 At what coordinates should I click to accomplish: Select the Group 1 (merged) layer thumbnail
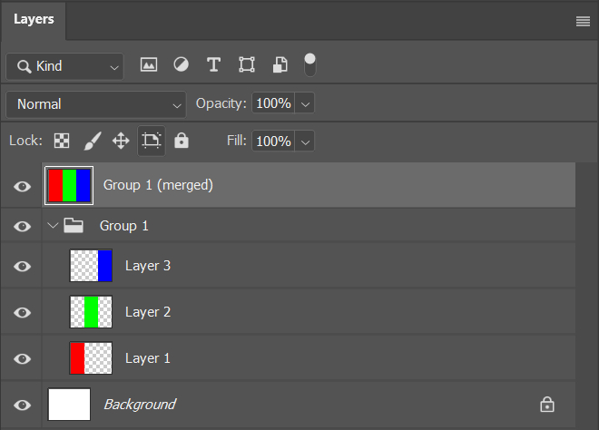pyautogui.click(x=69, y=186)
